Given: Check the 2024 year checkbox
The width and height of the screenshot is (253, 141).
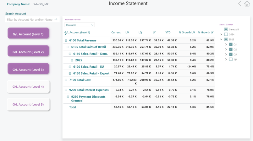Looking at the screenshot, I should point(226,34).
